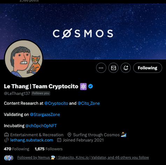This screenshot has height=165, width=166.
Task: Click the Entertainment & Recreation category label
Action: (x=37, y=135)
